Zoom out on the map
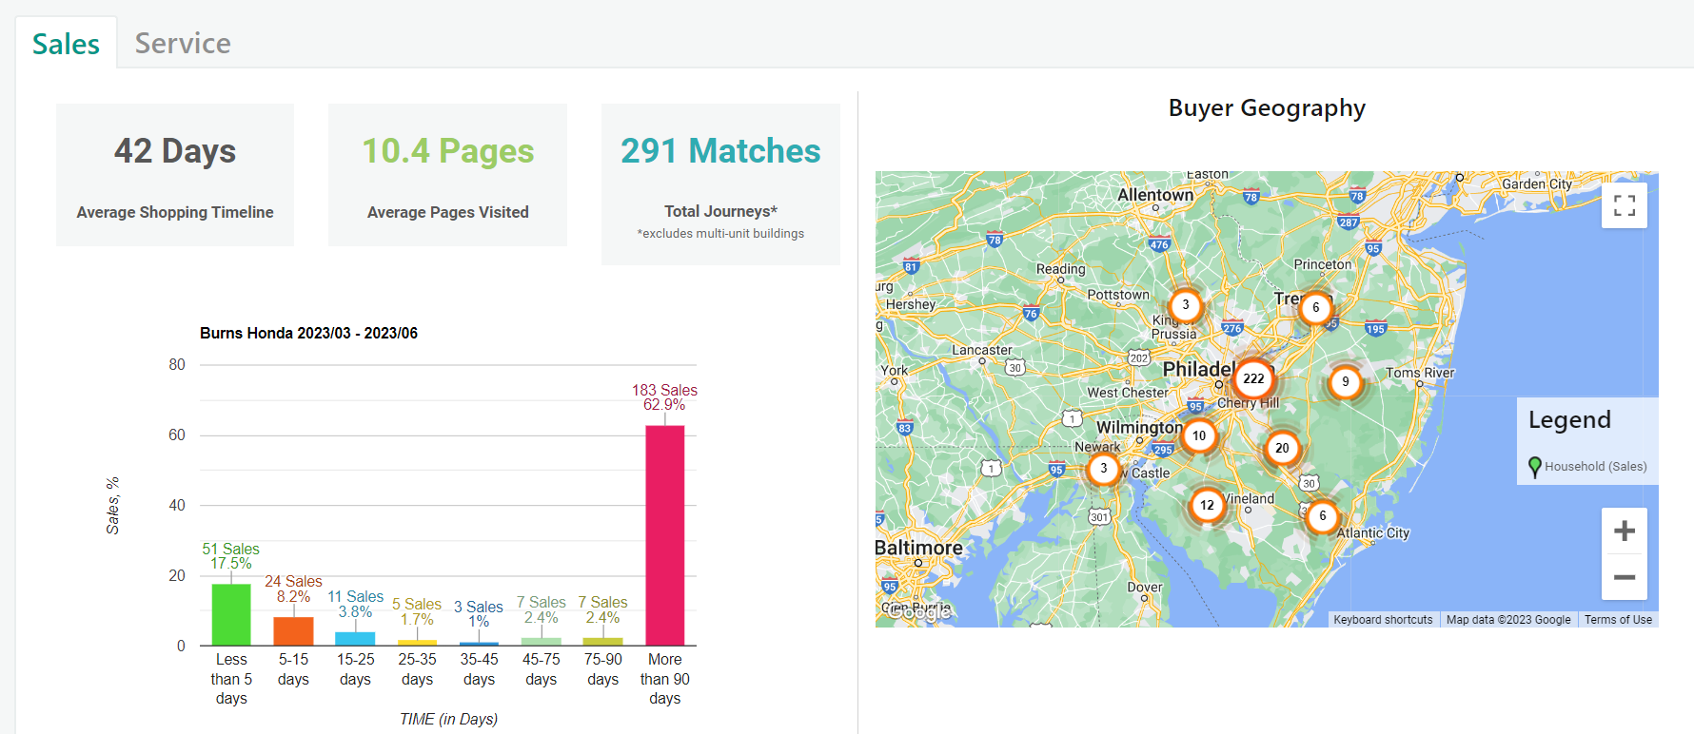Viewport: 1694px width, 734px height. pos(1625,577)
